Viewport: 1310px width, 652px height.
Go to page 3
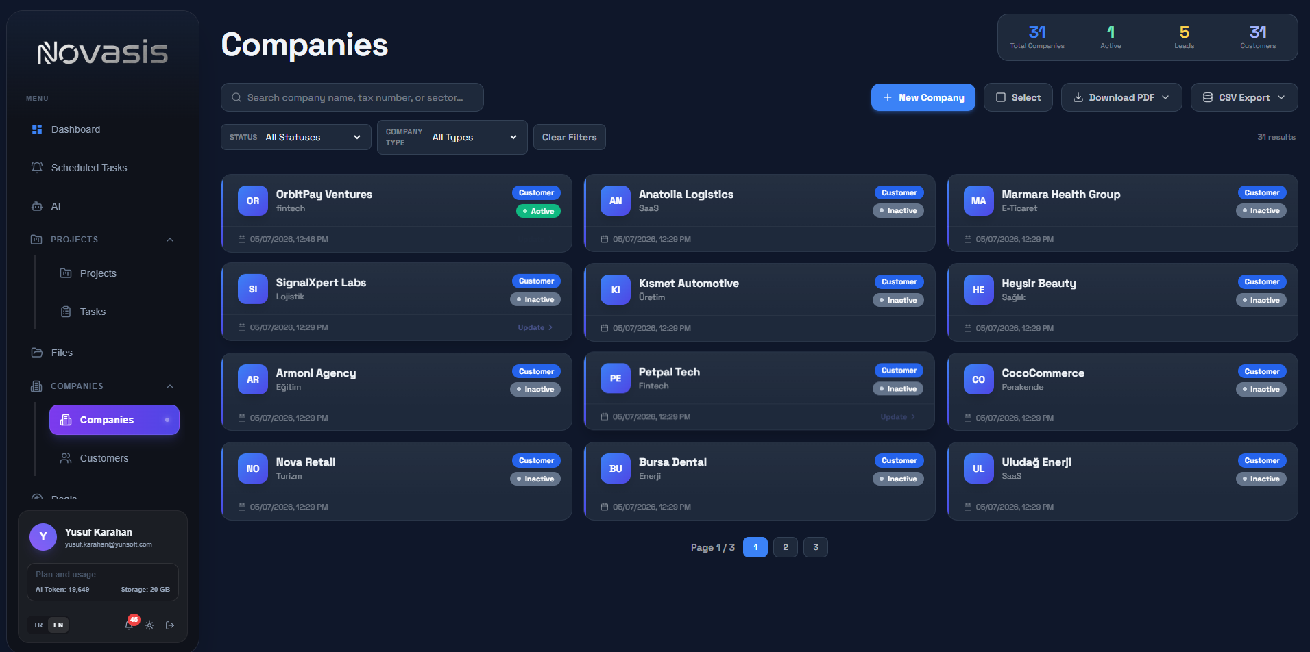click(x=816, y=547)
